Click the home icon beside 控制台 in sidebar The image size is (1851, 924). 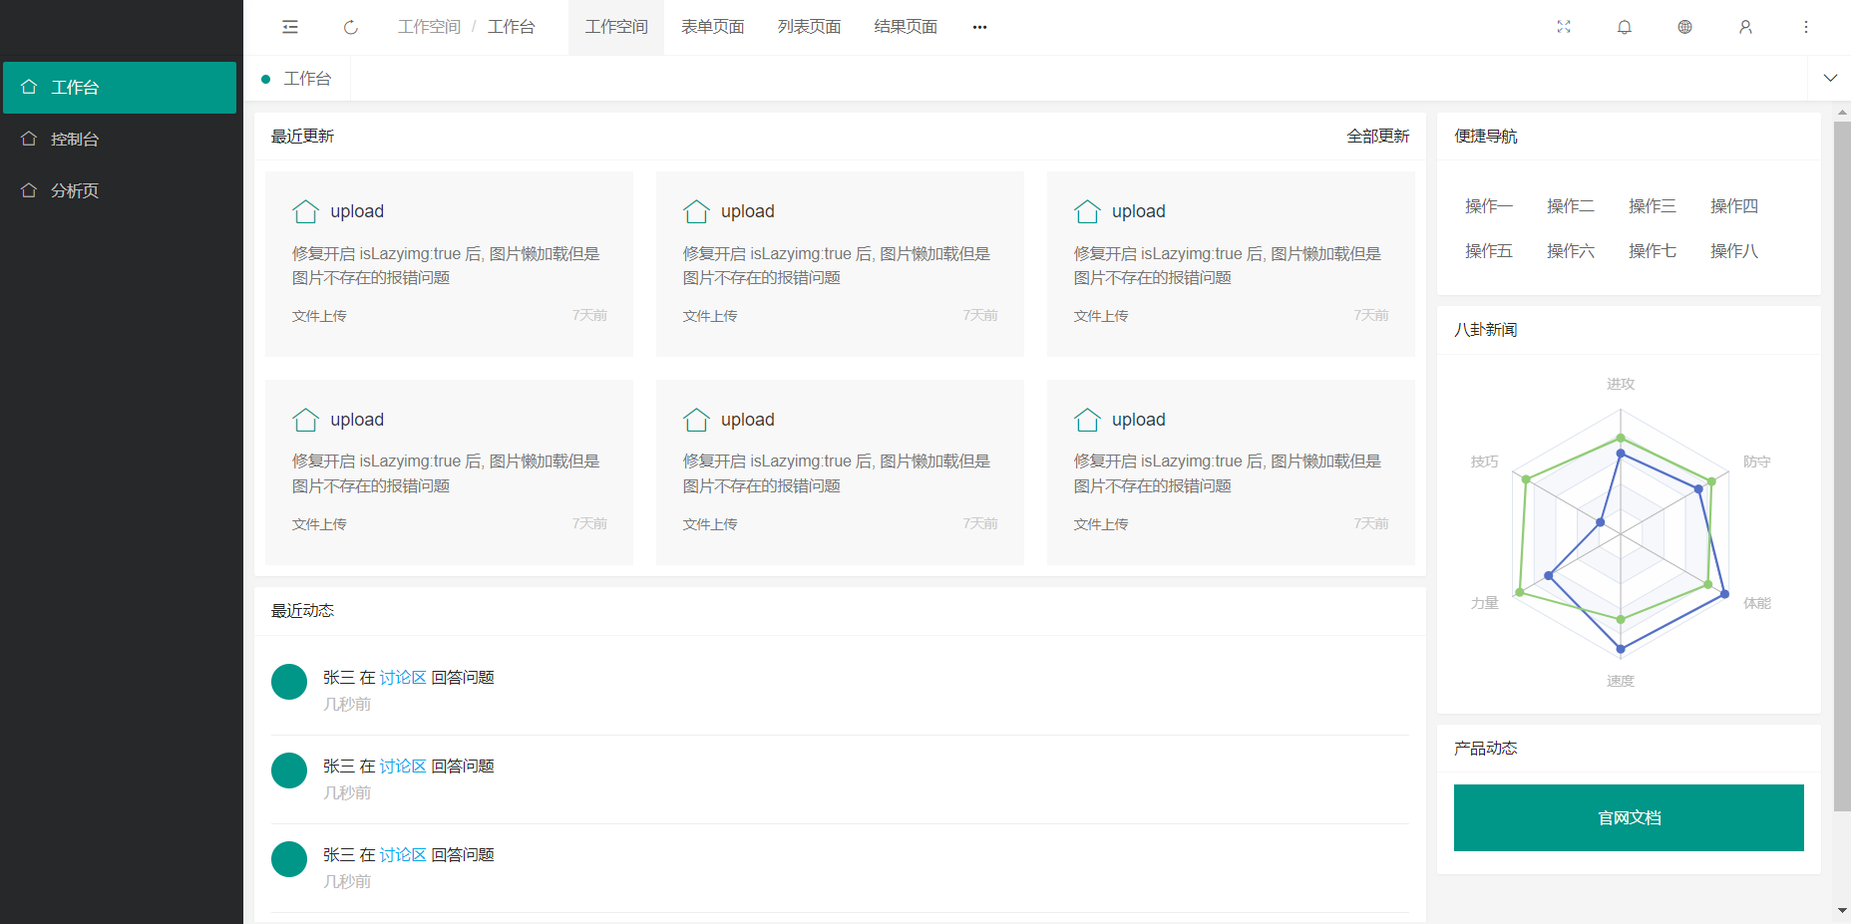tap(29, 139)
